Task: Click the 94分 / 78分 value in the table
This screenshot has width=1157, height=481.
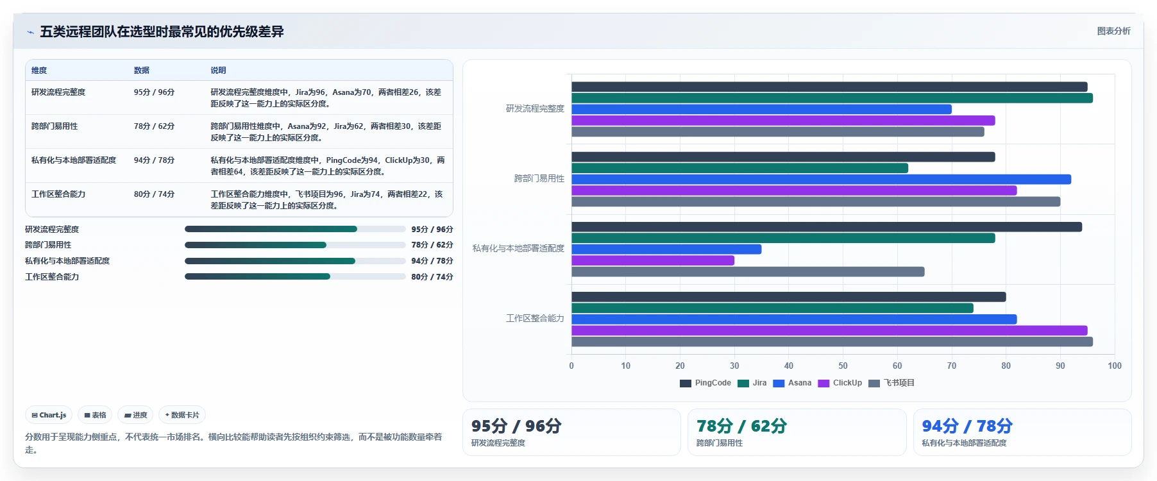Action: (x=154, y=160)
